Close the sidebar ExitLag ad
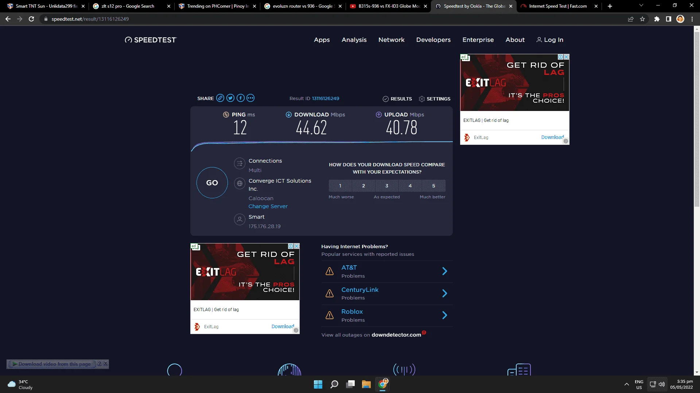Screen dimensions: 700x393 point(567,57)
